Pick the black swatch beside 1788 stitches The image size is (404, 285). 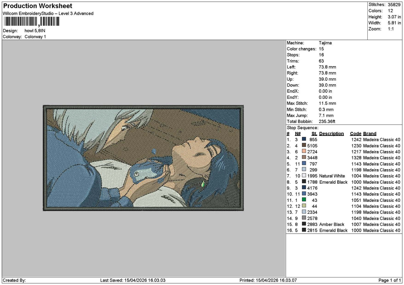point(304,181)
